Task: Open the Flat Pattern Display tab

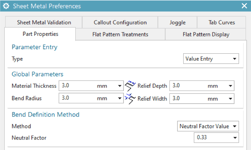Action: tap(206, 34)
